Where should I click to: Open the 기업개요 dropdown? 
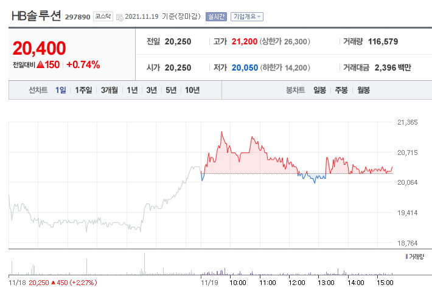247,17
